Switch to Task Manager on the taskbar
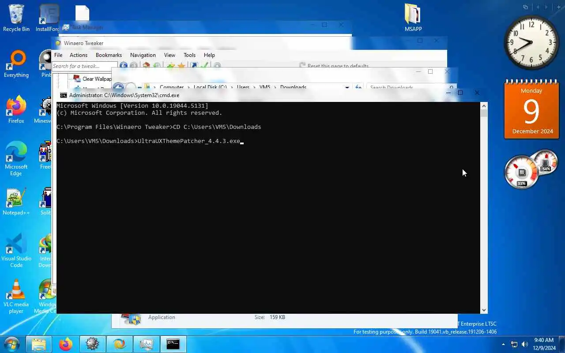 coord(146,344)
